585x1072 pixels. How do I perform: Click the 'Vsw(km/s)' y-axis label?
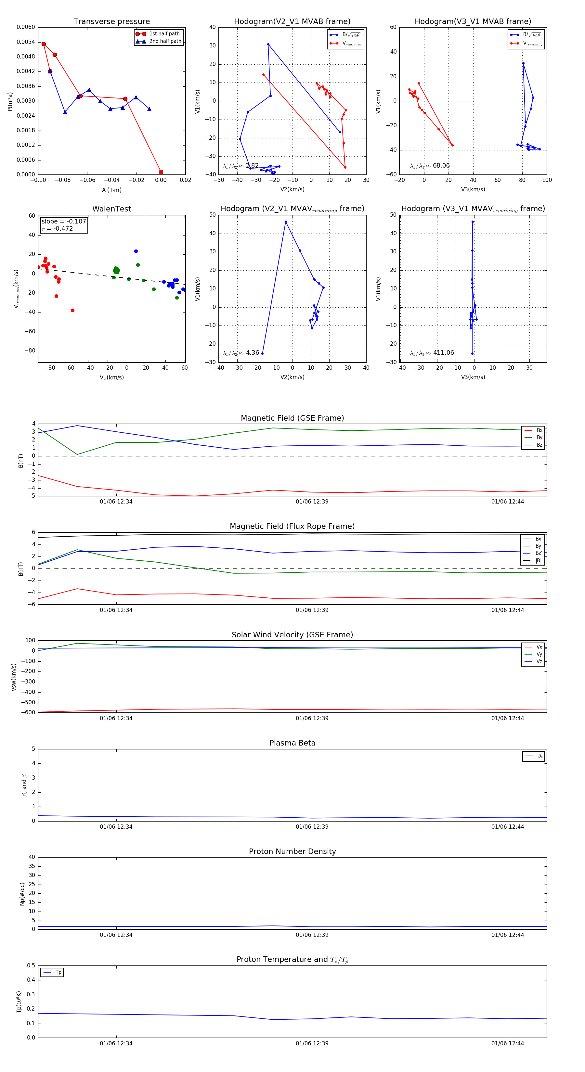(14, 677)
